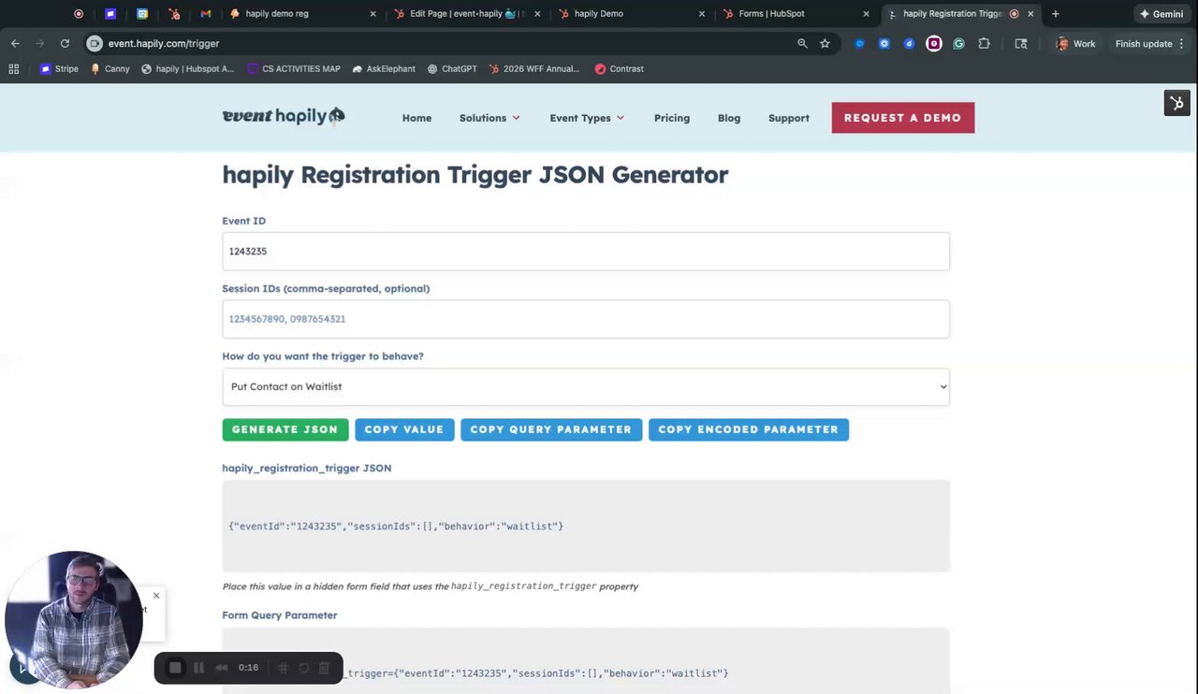
Task: Click the Gemini button in the tab strip
Action: (1161, 14)
